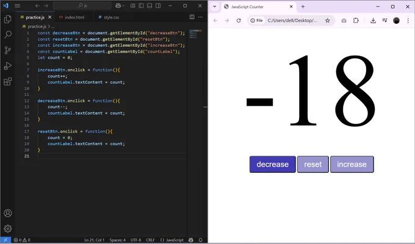Go back in the Chrome browser
Viewport: 415px width, 244px height.
pos(215,20)
